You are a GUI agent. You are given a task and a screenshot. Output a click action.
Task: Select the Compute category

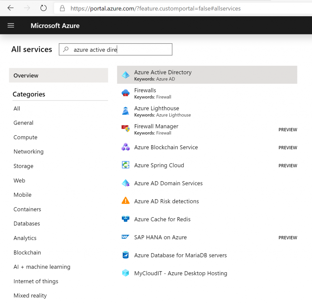[25, 137]
